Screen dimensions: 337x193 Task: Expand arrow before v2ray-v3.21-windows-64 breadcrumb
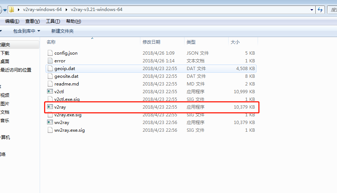(x=66, y=10)
